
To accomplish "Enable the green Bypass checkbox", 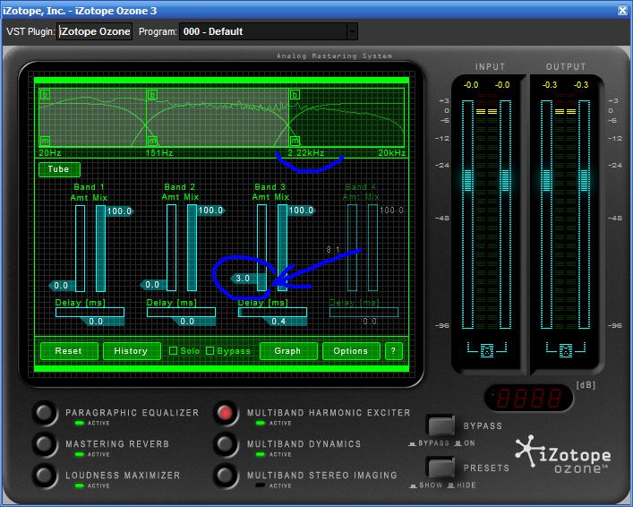I will [x=210, y=350].
